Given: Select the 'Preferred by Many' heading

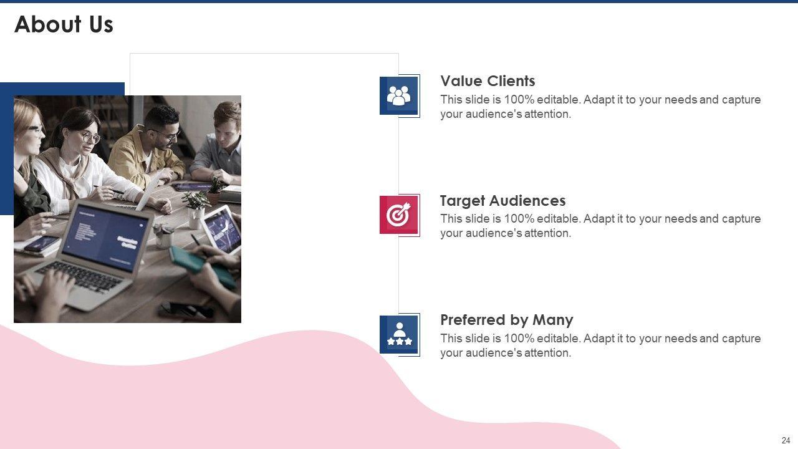Looking at the screenshot, I should 506,320.
